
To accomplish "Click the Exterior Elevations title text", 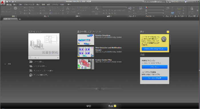I will [103, 36].
